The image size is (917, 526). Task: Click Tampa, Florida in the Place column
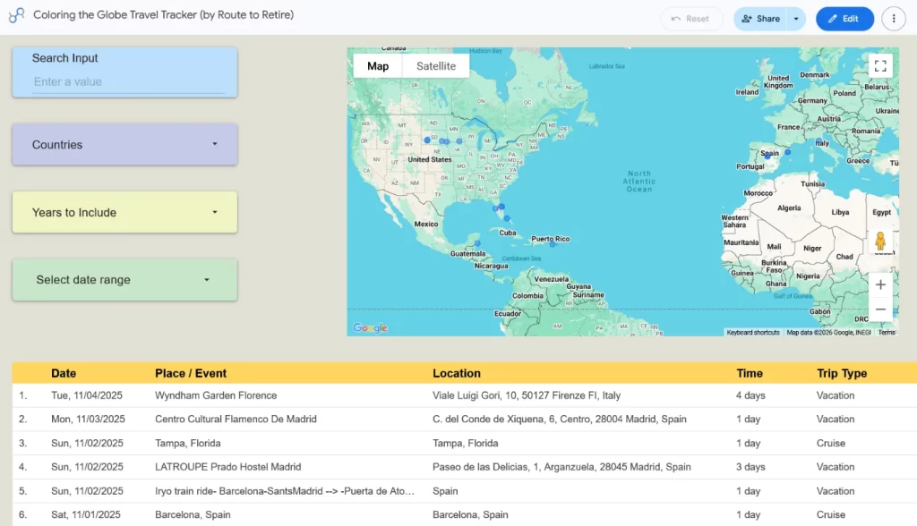click(188, 443)
